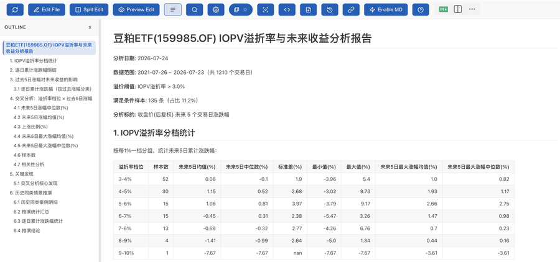This screenshot has height=262, width=560.
Task: Click the Edit File button
Action: 47,10
